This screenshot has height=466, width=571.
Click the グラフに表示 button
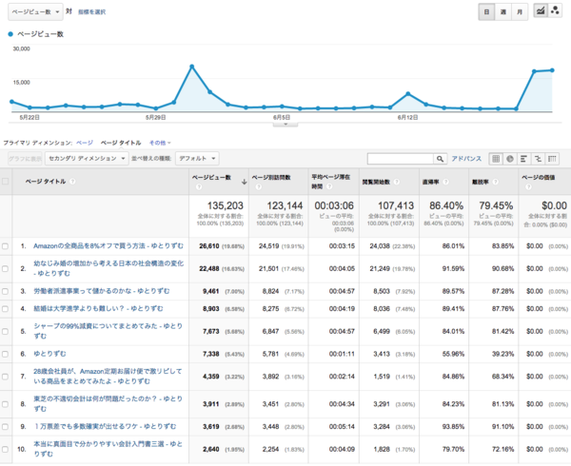25,159
